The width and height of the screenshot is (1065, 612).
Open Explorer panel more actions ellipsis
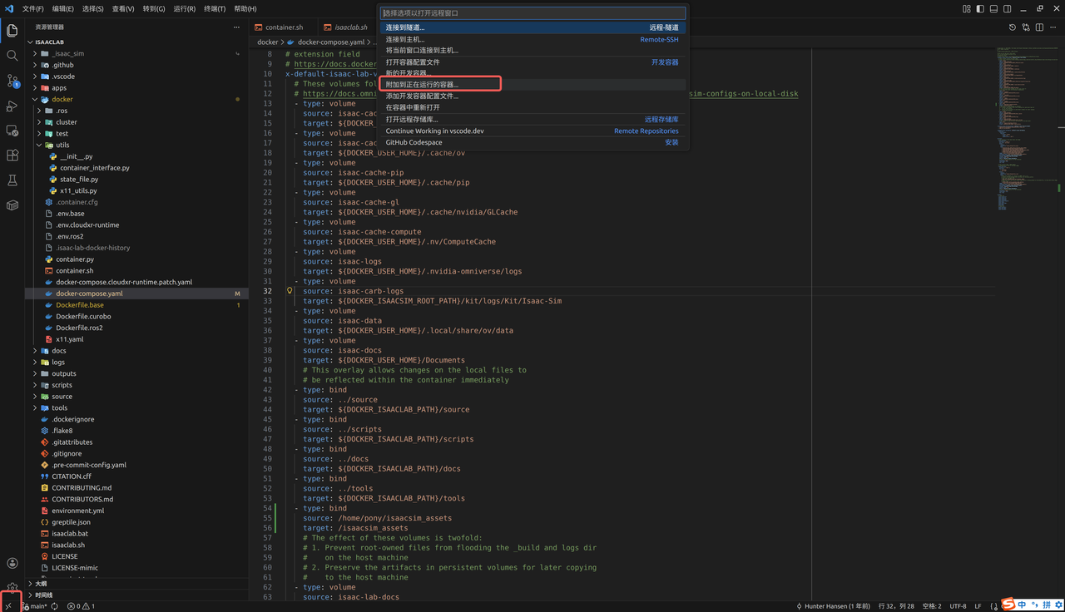[x=237, y=27]
